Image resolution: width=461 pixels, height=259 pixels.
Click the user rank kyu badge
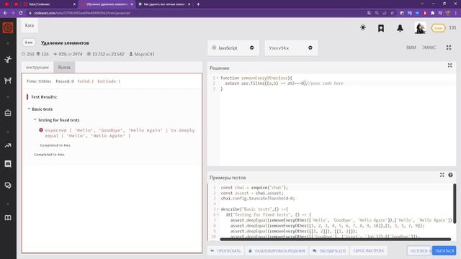[x=438, y=28]
